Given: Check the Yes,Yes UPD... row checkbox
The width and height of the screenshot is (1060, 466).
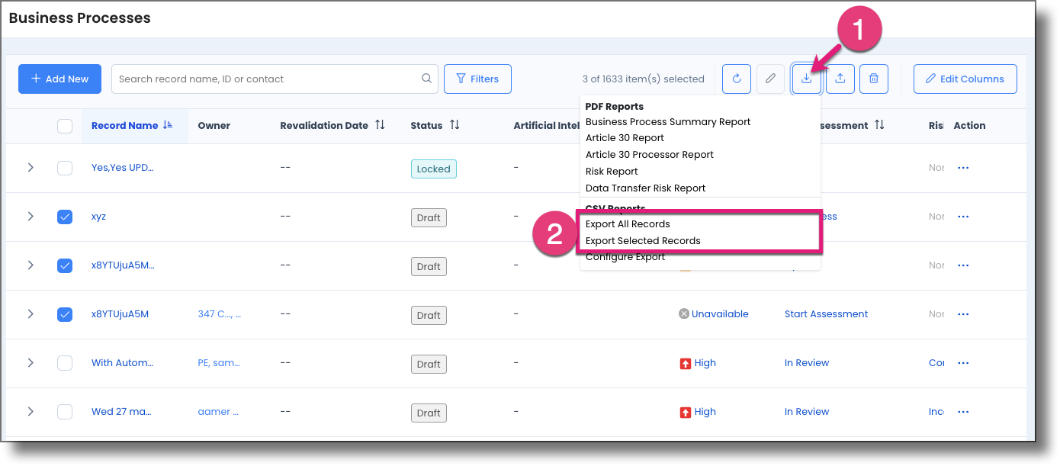Looking at the screenshot, I should pyautogui.click(x=65, y=168).
